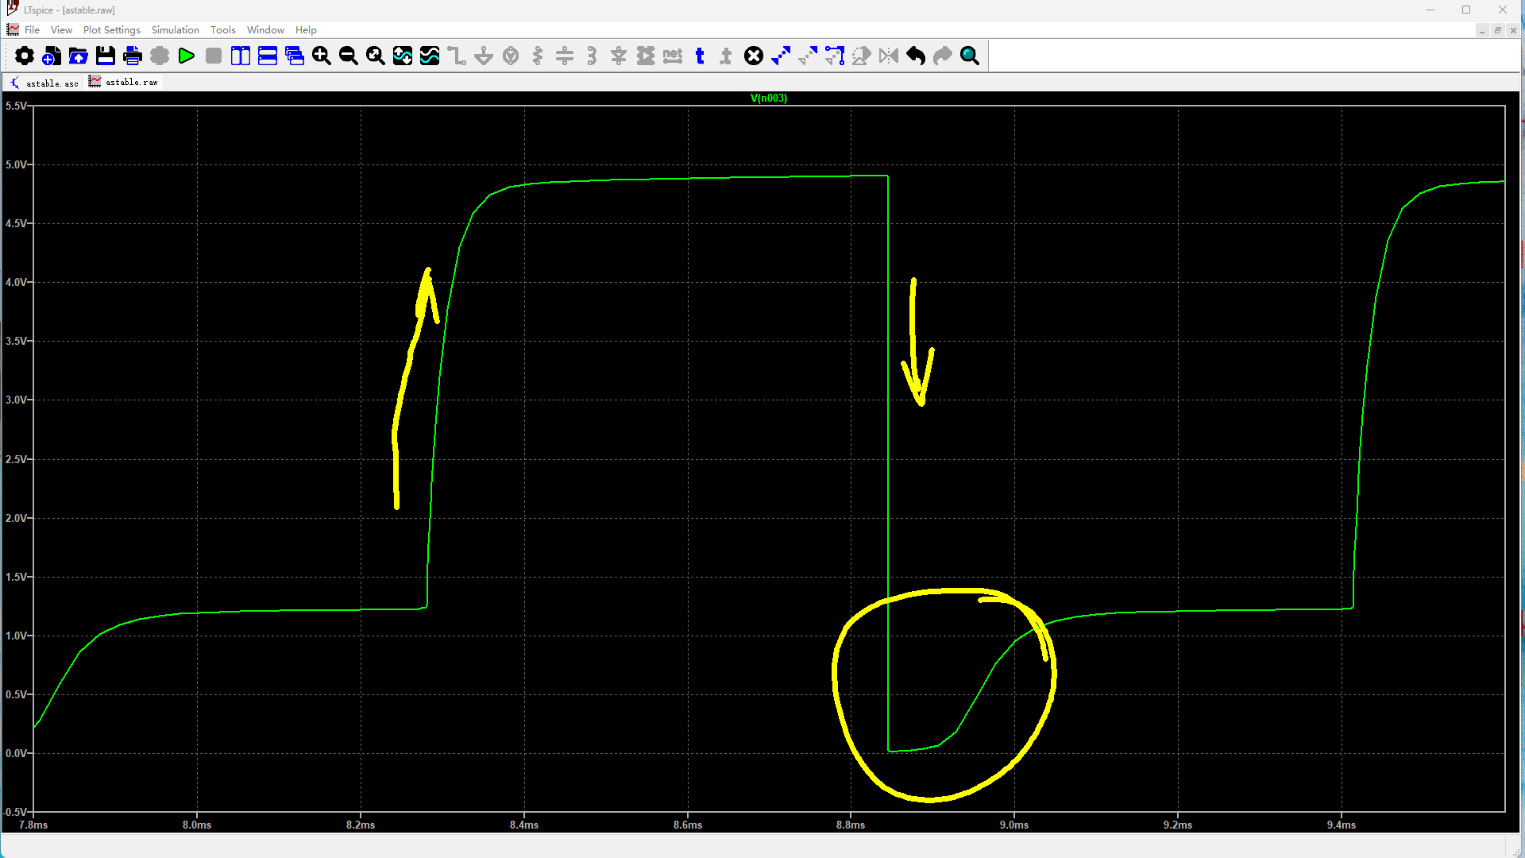Viewport: 1525px width, 858px height.
Task: Click the 7.8ms label on the time axis
Action: point(33,825)
